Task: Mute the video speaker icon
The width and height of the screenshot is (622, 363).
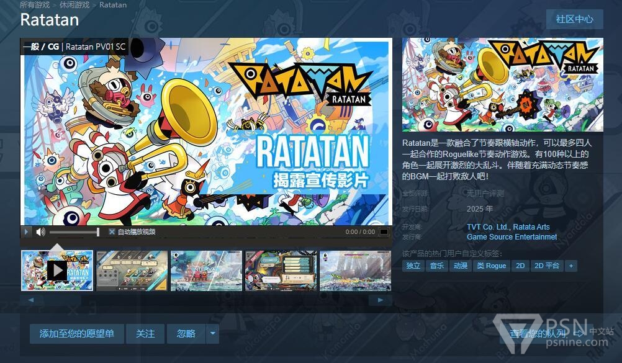Action: tap(40, 231)
